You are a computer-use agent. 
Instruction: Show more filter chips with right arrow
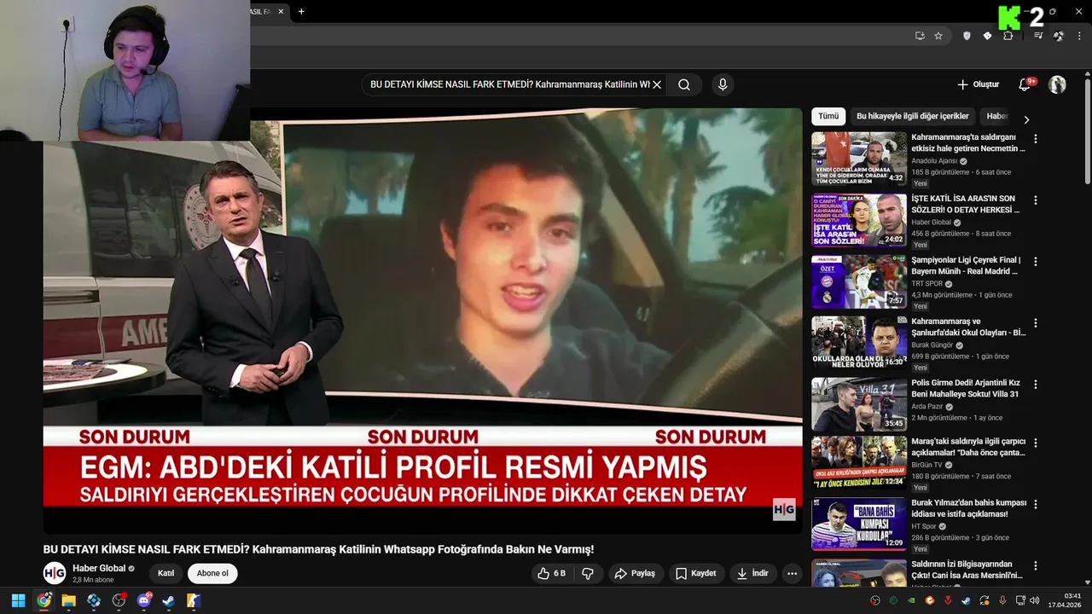pyautogui.click(x=1026, y=119)
